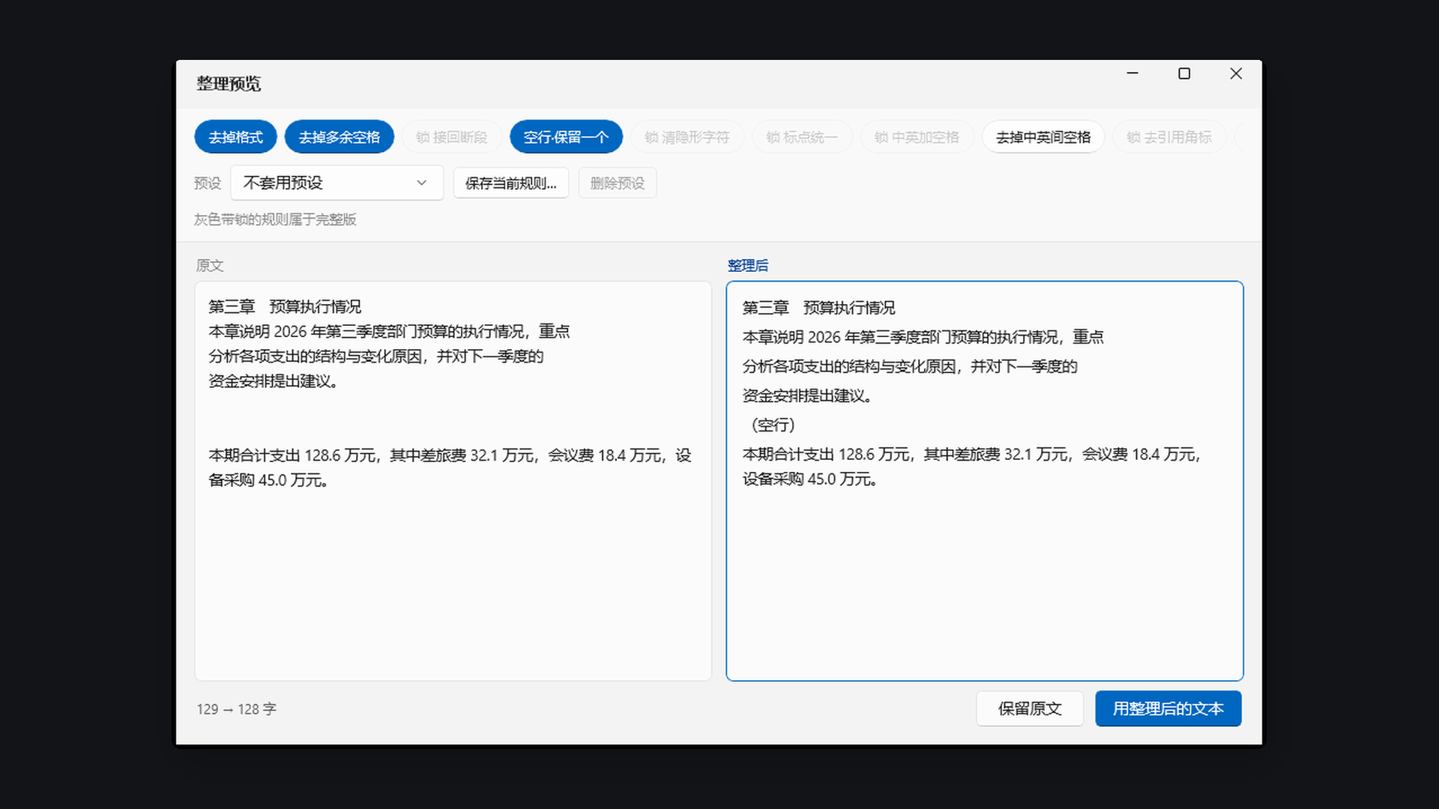Click the locked 接回断段 chip
The width and height of the screenshot is (1439, 809).
(x=451, y=137)
